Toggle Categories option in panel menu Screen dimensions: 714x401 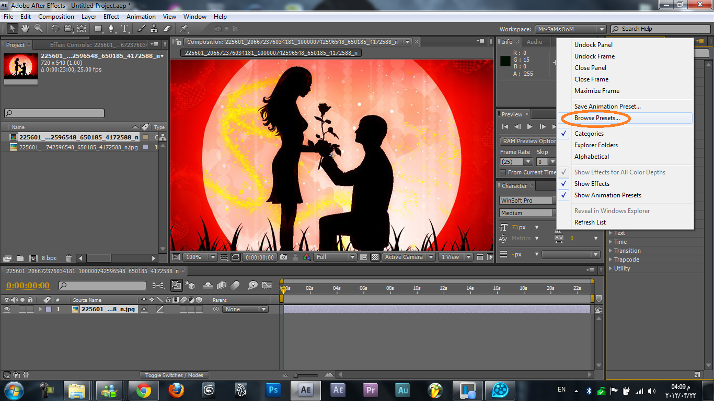[x=589, y=134]
